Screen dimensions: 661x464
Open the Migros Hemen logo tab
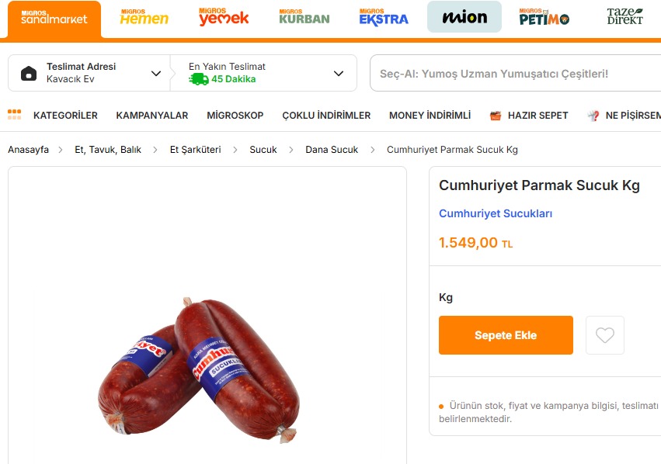[144, 17]
